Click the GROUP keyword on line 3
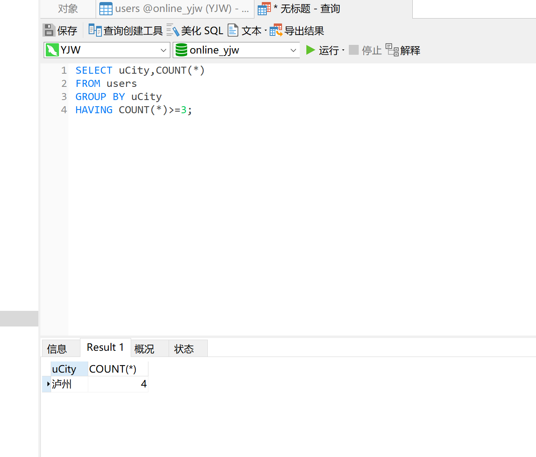The height and width of the screenshot is (457, 536). [x=91, y=97]
